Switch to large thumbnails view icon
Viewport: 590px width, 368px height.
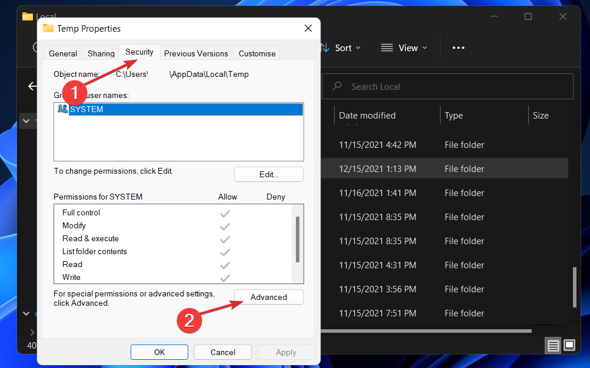tap(569, 345)
